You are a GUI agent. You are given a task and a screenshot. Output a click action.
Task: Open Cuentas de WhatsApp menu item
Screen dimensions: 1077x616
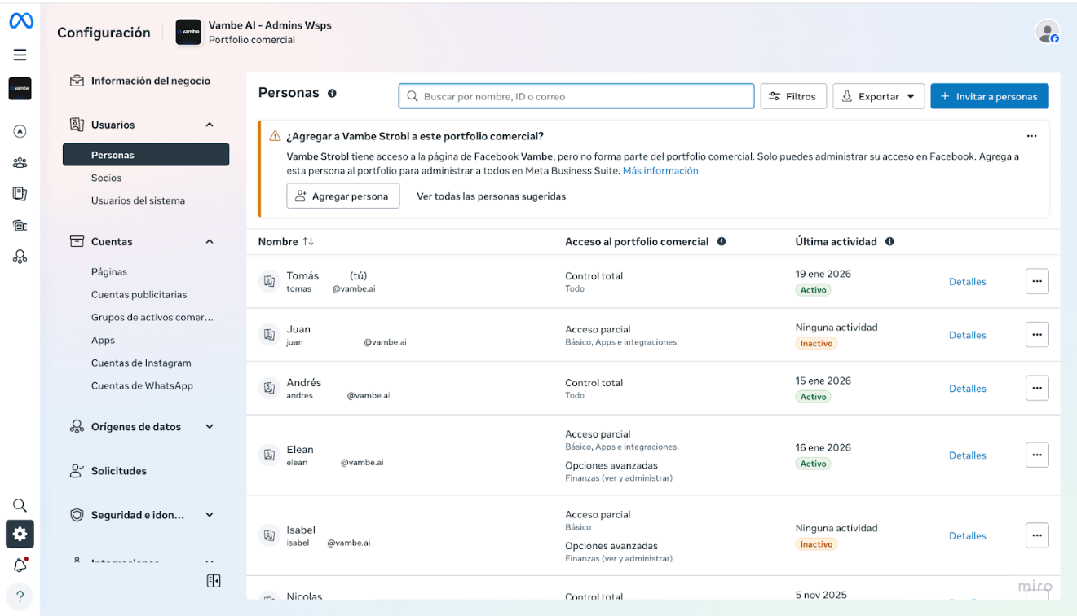pyautogui.click(x=142, y=386)
